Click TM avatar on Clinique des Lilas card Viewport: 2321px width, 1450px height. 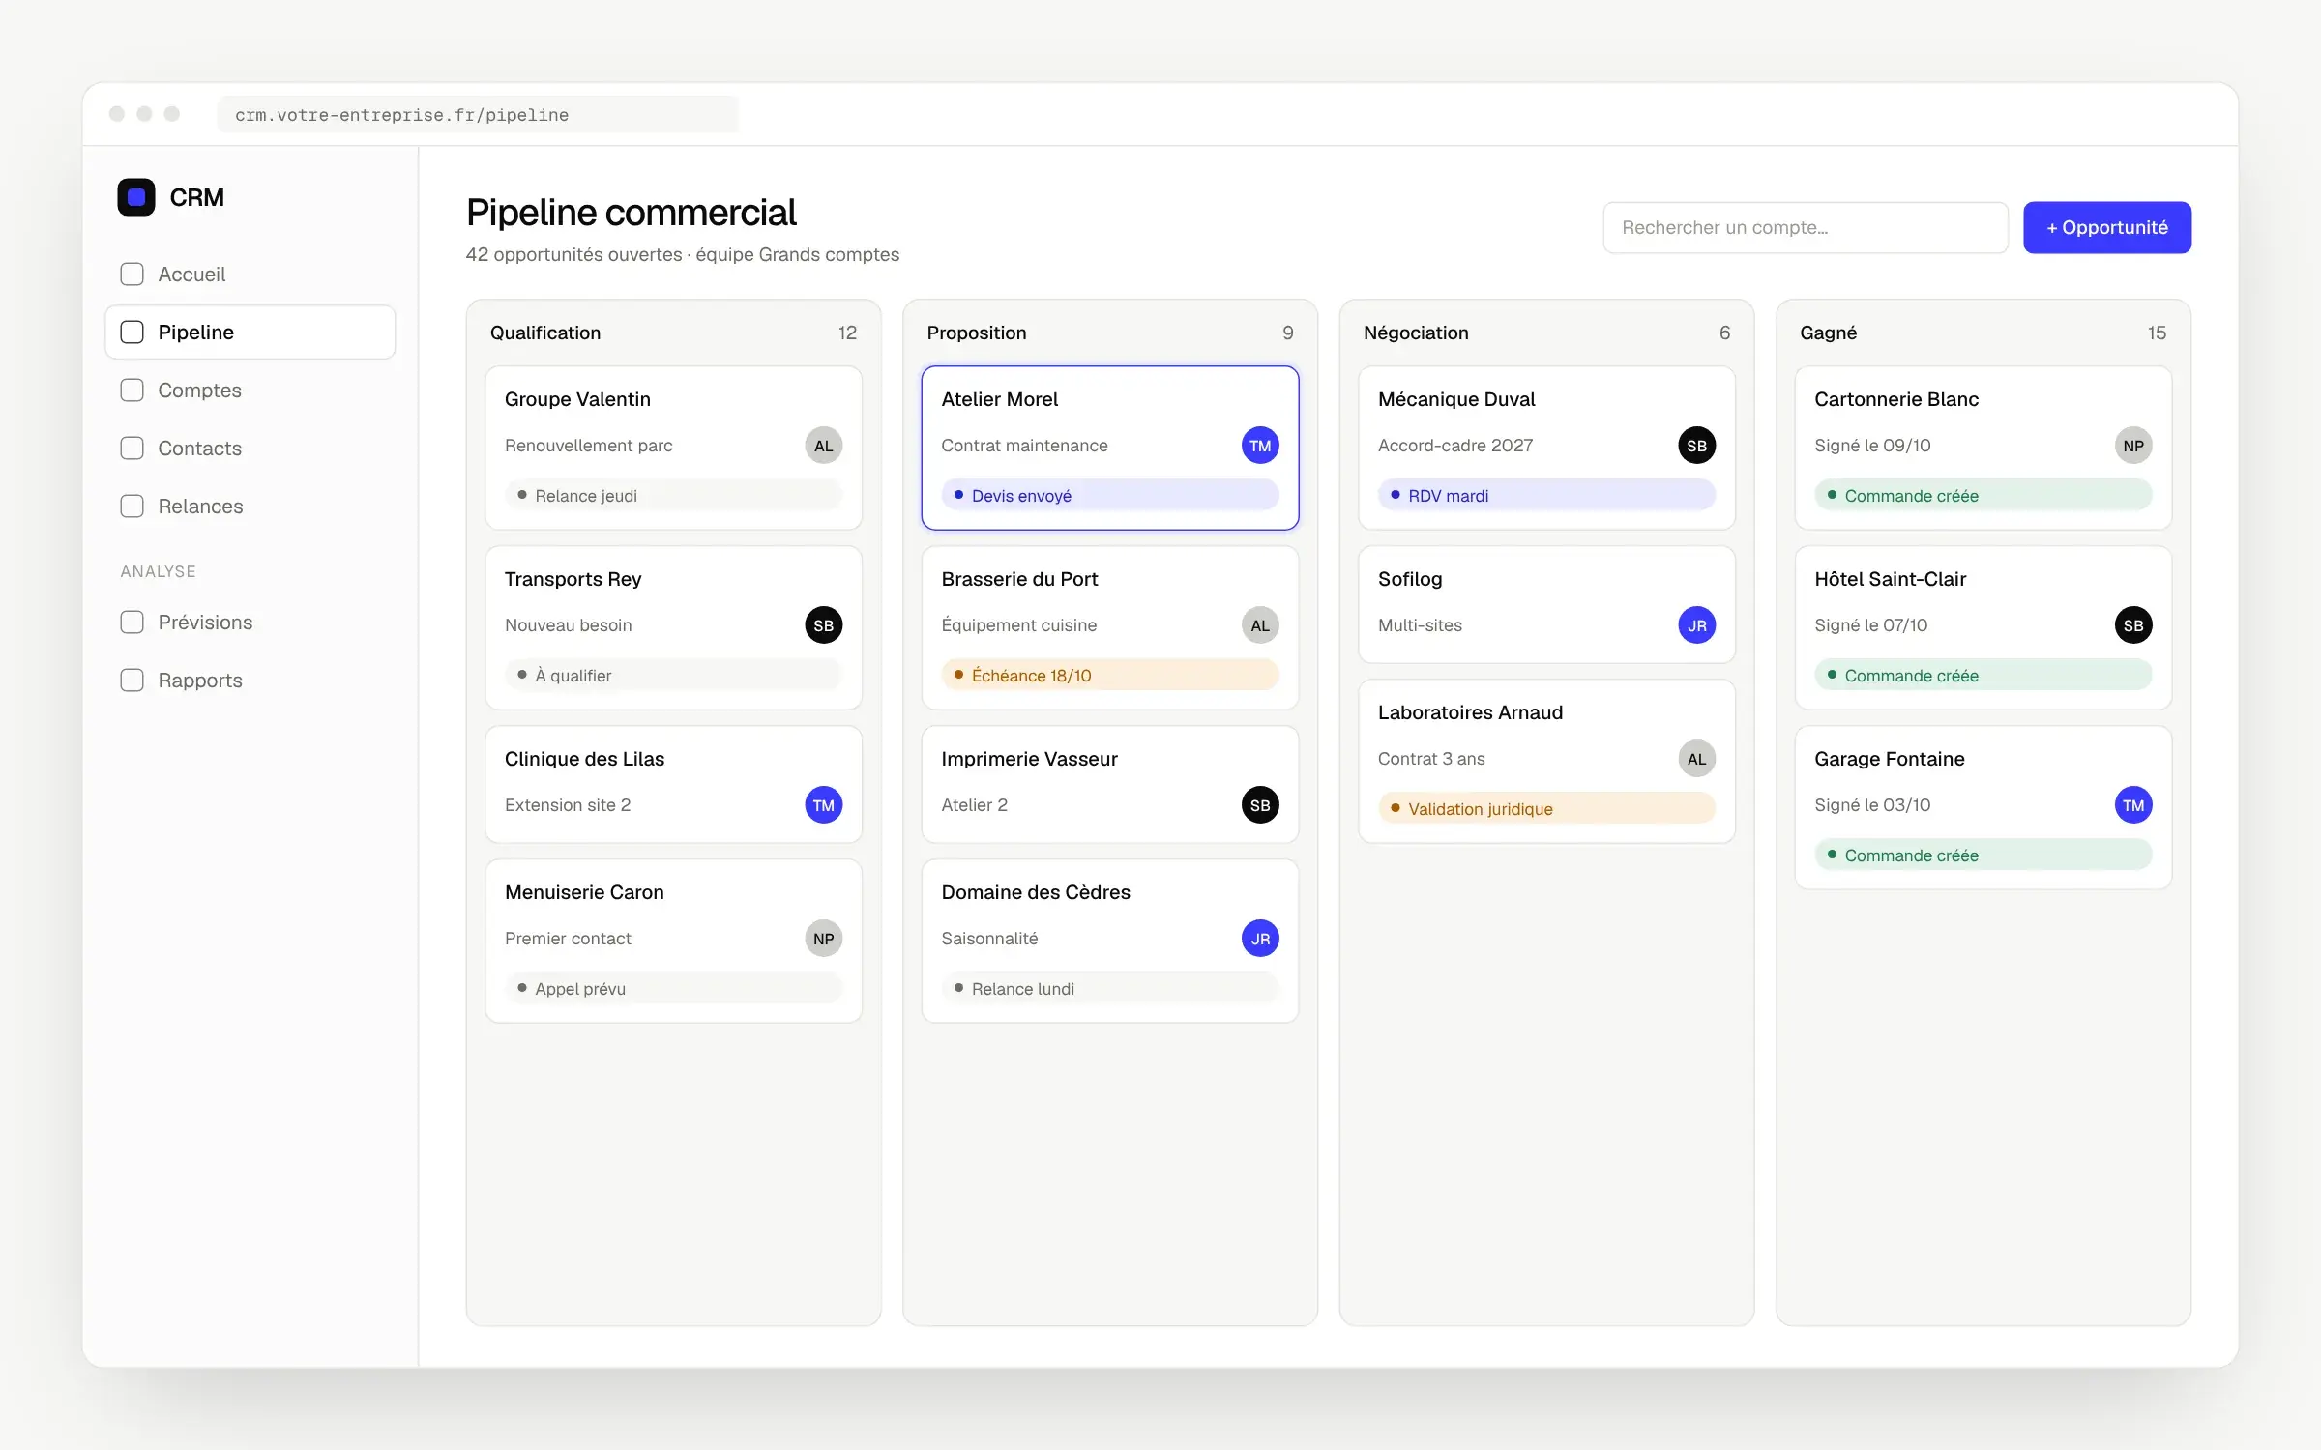[x=824, y=805]
